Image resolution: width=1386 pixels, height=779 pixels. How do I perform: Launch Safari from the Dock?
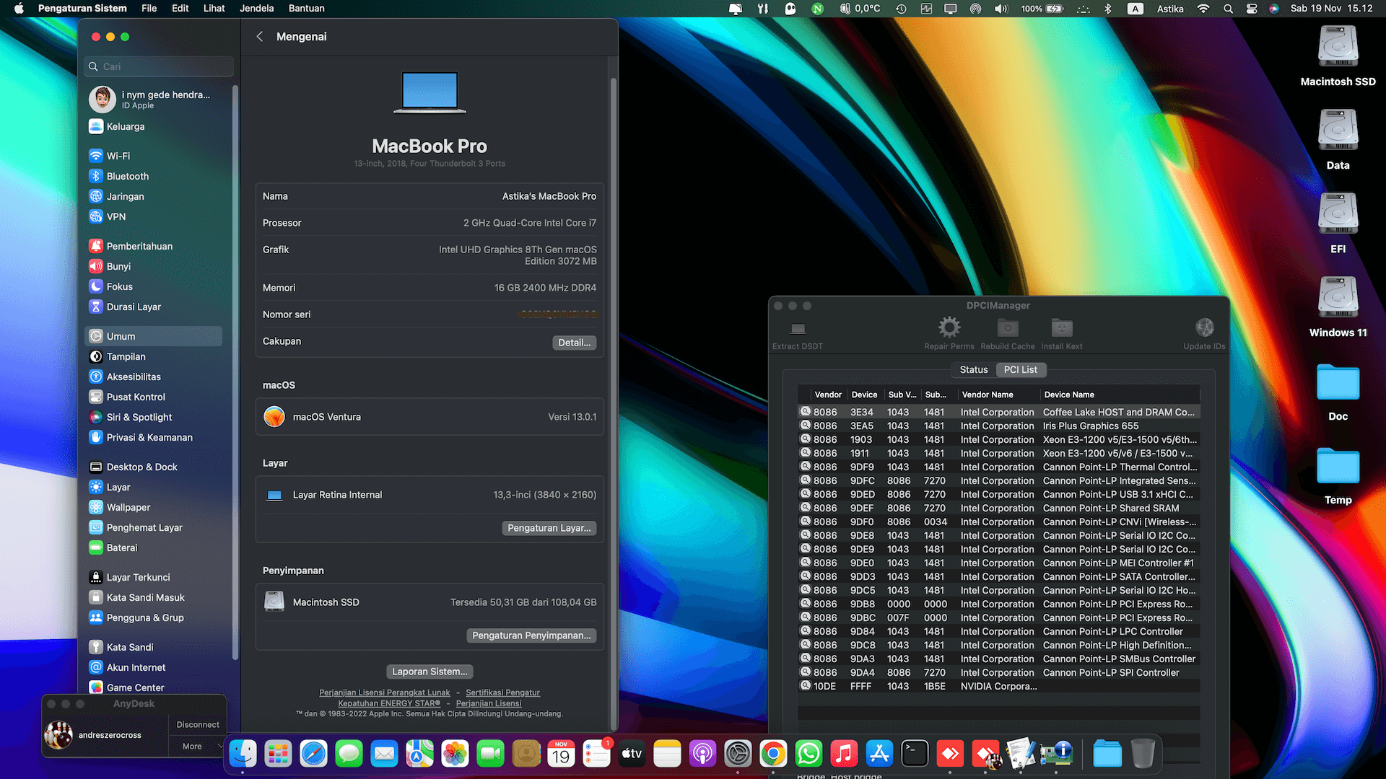(313, 754)
